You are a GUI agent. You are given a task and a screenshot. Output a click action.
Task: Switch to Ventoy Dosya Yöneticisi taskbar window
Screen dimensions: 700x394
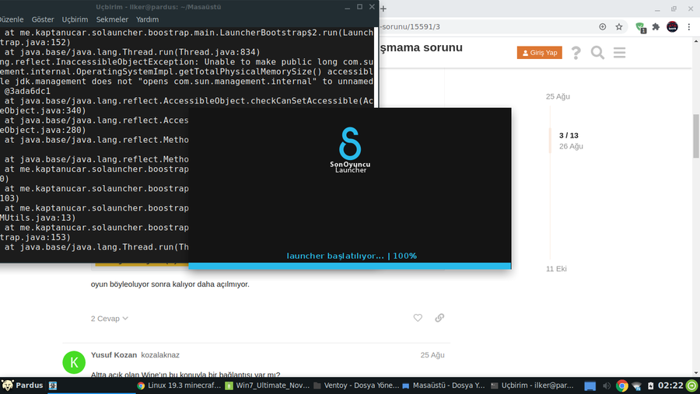355,385
